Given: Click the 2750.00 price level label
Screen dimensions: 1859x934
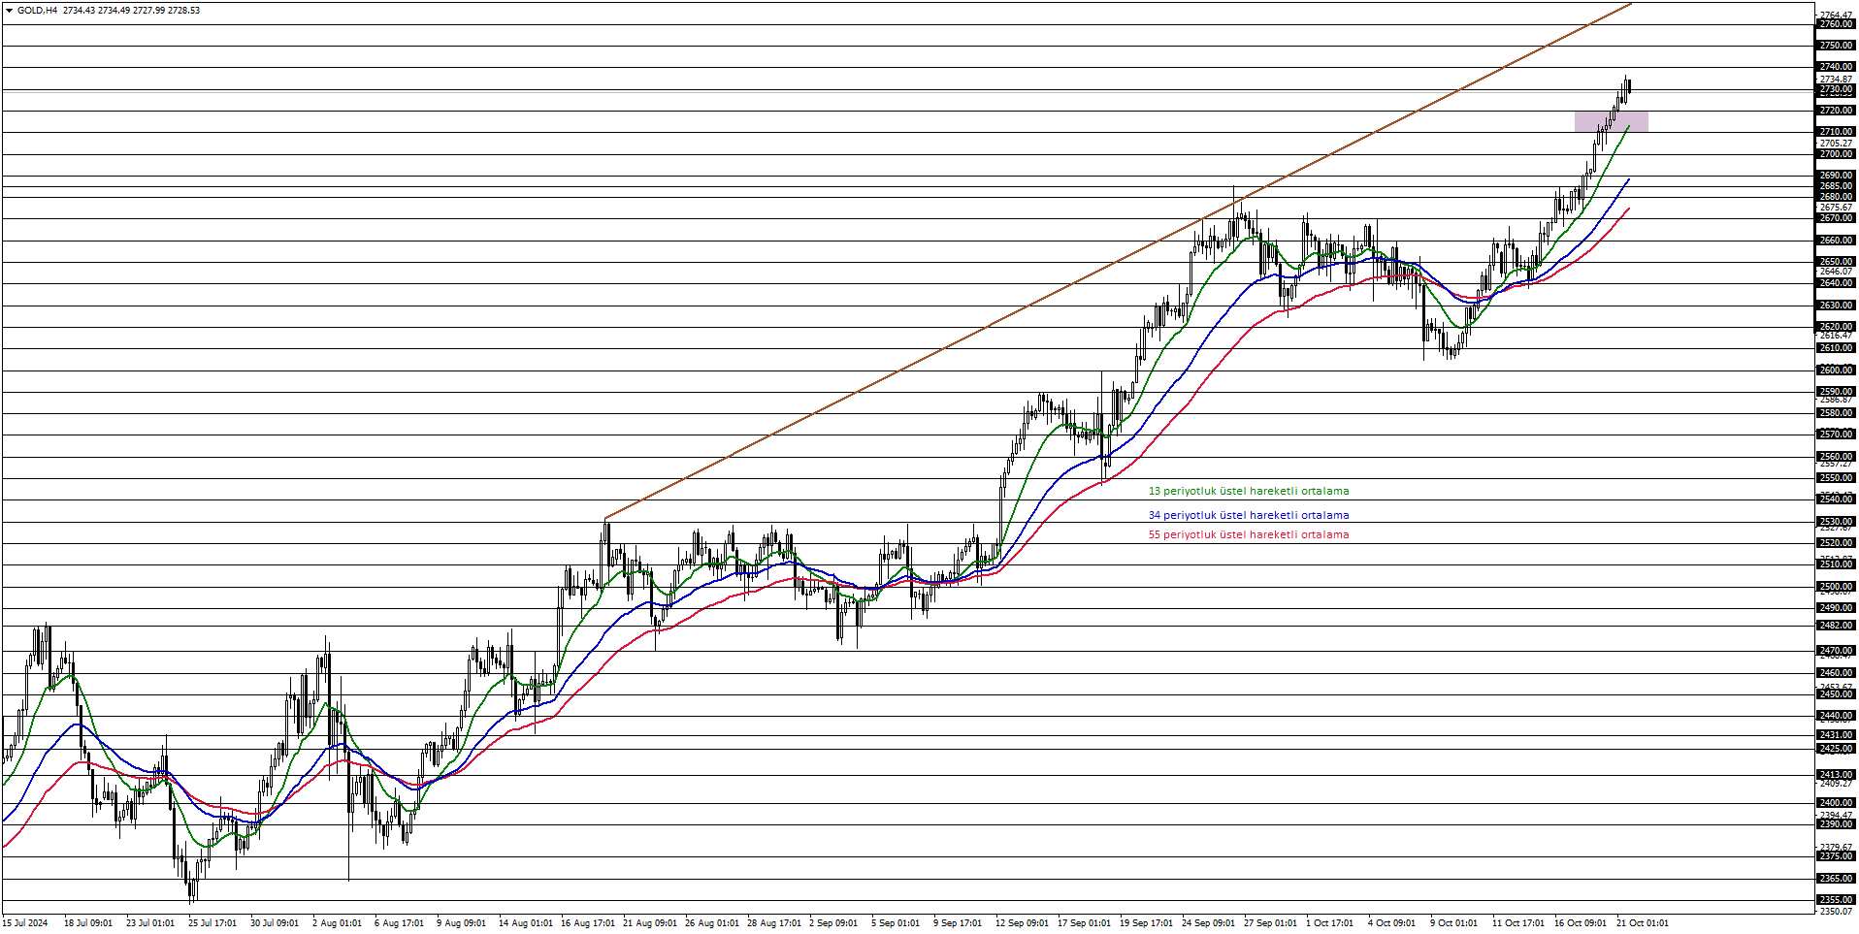Looking at the screenshot, I should (1836, 46).
